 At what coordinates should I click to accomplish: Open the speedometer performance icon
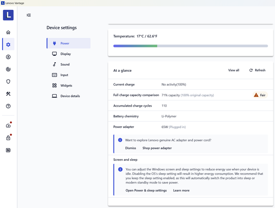point(8,125)
